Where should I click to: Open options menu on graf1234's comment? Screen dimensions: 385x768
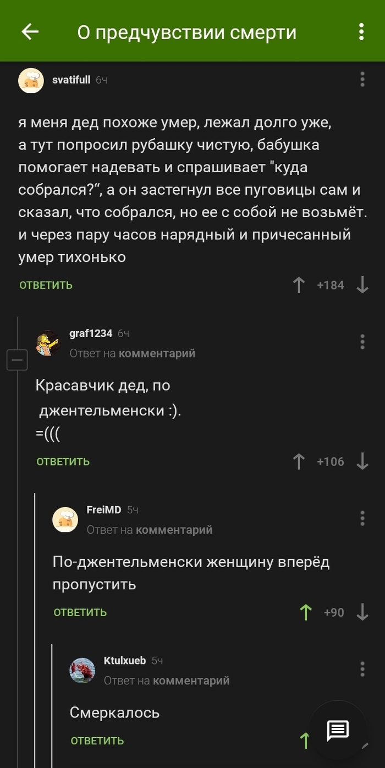pyautogui.click(x=362, y=342)
